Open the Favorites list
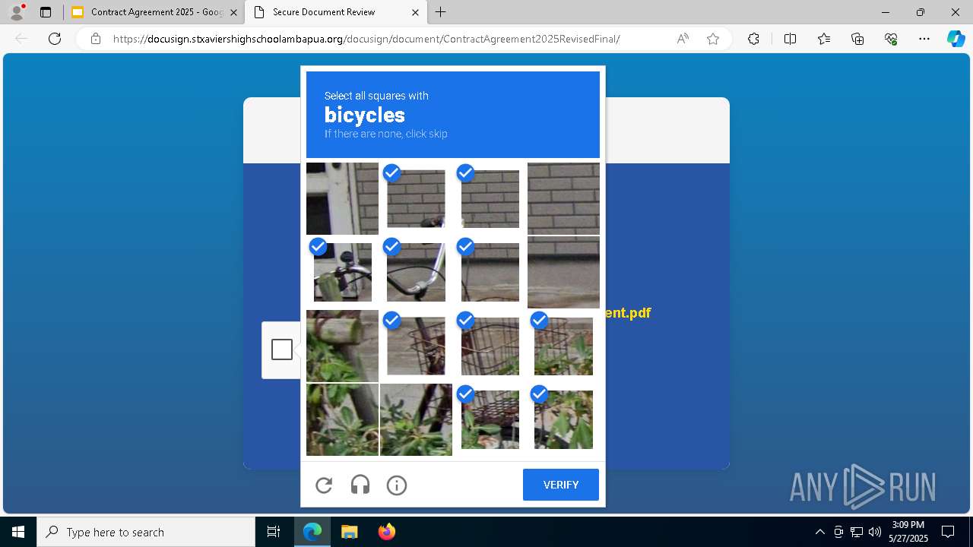This screenshot has height=547, width=973. click(x=824, y=39)
